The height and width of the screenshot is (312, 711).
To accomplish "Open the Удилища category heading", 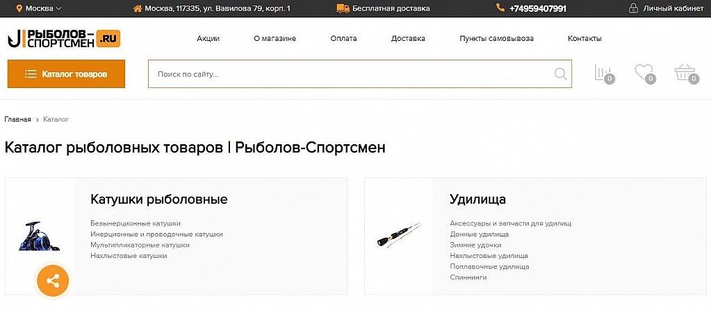I will pos(477,200).
